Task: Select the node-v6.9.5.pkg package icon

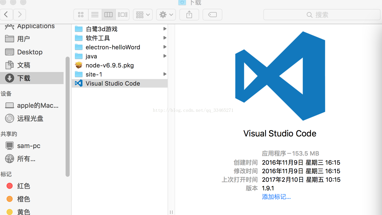Action: [x=79, y=65]
